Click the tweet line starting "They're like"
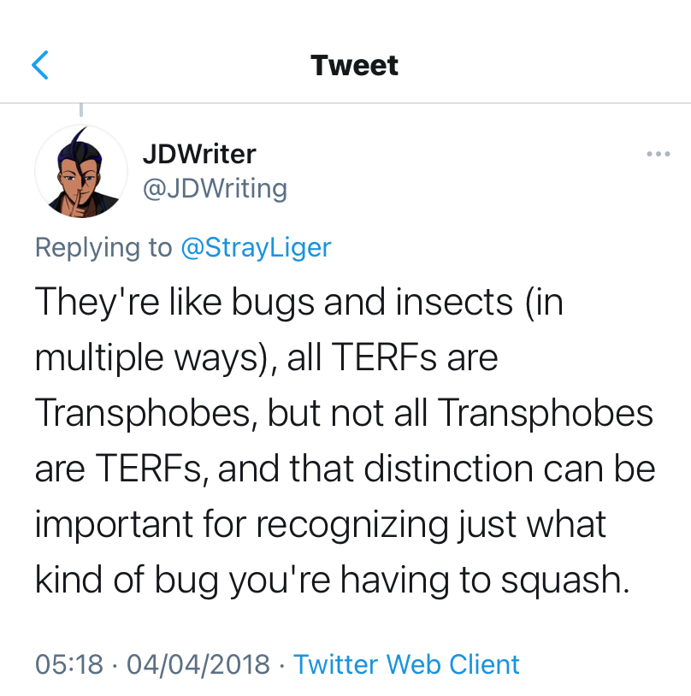The width and height of the screenshot is (691, 696). (x=298, y=304)
